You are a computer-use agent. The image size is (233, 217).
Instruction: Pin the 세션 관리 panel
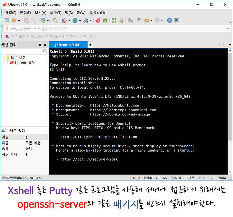[40, 45]
